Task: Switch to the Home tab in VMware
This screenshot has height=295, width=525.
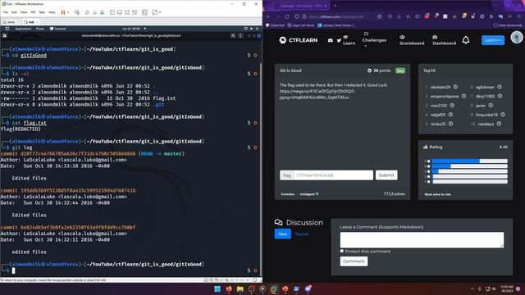Action: coord(11,22)
